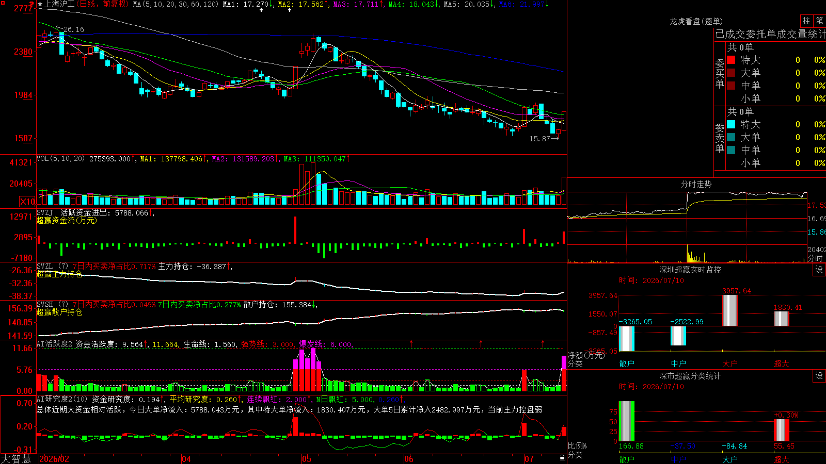Click the 26.16 high price marker
This screenshot has height=464, width=826.
(70, 29)
